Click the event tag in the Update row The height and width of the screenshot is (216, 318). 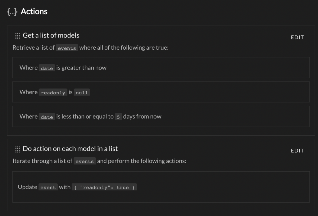(x=48, y=187)
